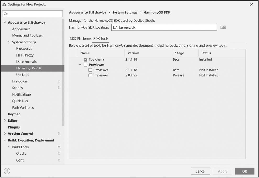Click the project-level icon beside File Colors
Image resolution: width=259 pixels, height=178 pixels.
[x=59, y=81]
